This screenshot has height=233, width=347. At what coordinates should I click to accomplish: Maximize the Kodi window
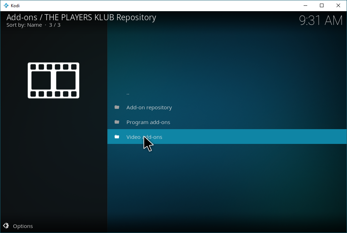[321, 5]
